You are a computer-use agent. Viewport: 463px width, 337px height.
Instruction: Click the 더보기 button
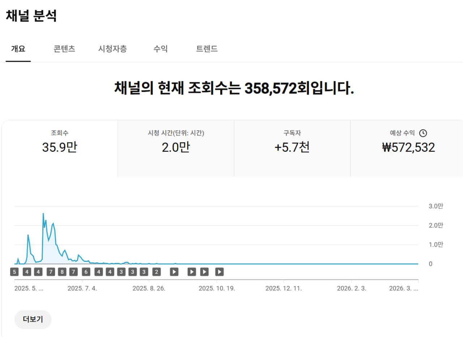(x=33, y=319)
